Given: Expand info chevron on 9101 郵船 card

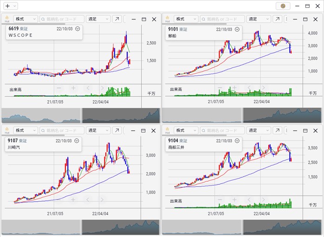Looking at the screenshot, I should click(237, 29).
